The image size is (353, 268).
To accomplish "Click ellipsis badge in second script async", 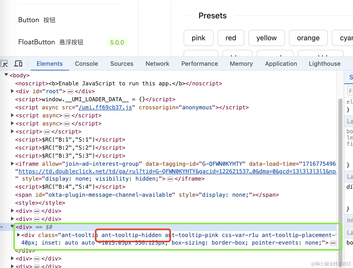I will [x=67, y=124].
